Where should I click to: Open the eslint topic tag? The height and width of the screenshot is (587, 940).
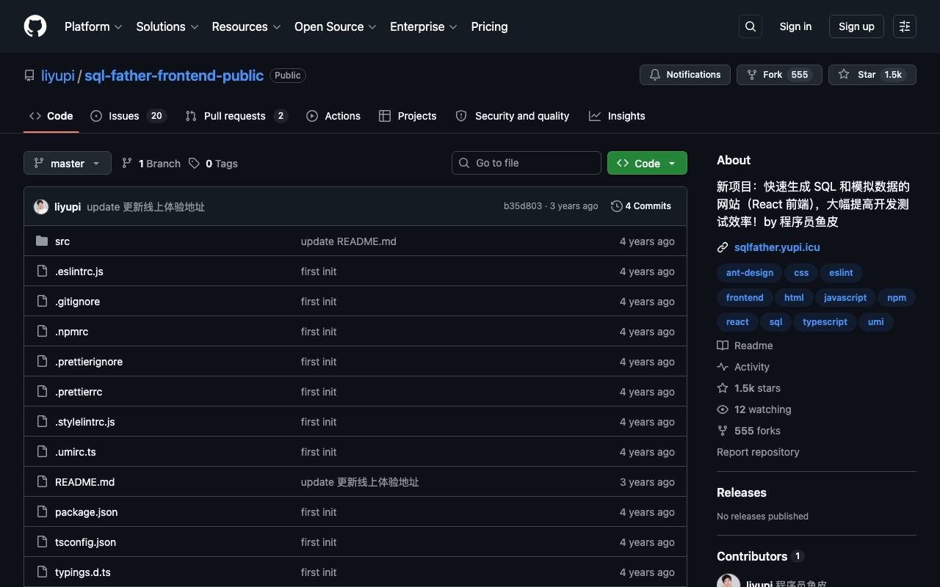pos(841,273)
